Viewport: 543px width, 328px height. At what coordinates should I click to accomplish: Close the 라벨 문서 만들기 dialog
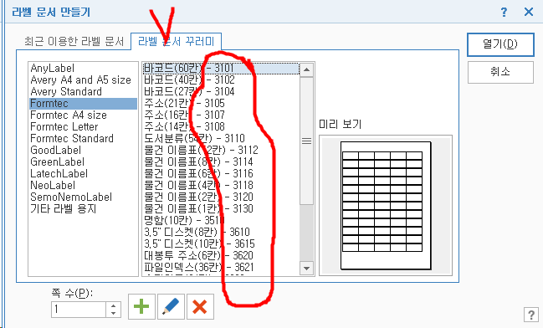click(529, 12)
